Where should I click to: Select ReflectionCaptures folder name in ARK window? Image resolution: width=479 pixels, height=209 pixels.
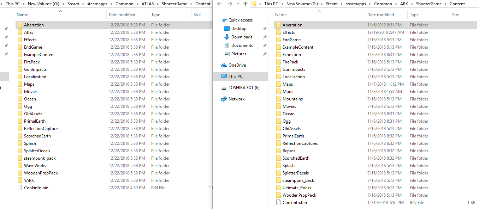[x=300, y=143]
